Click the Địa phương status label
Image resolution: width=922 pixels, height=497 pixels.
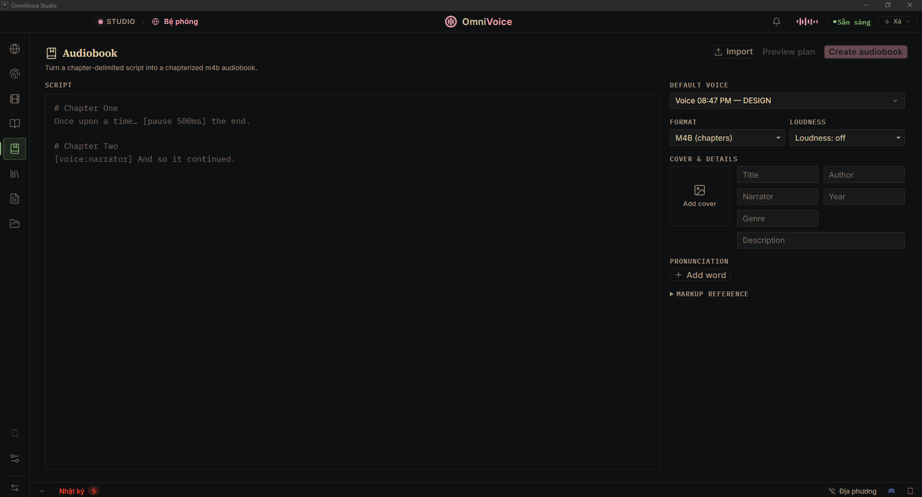858,491
